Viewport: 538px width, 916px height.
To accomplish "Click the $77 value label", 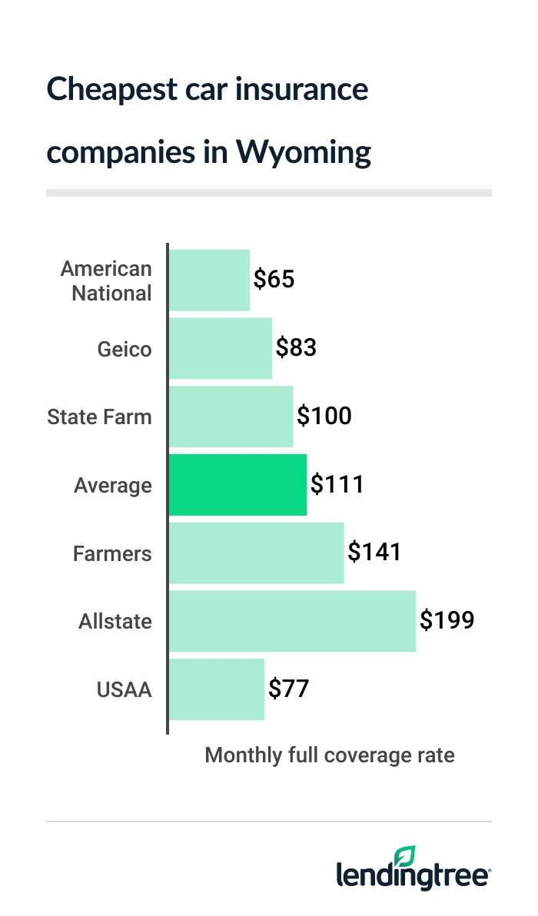I will pyautogui.click(x=288, y=689).
